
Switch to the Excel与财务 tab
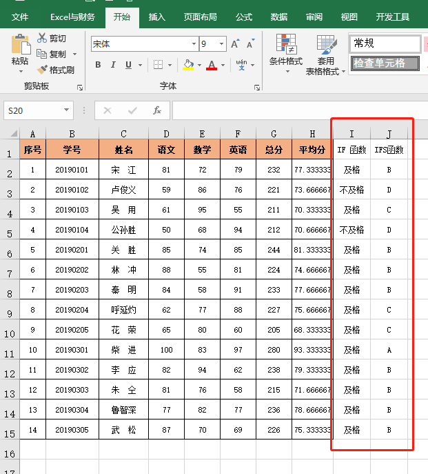(x=72, y=17)
